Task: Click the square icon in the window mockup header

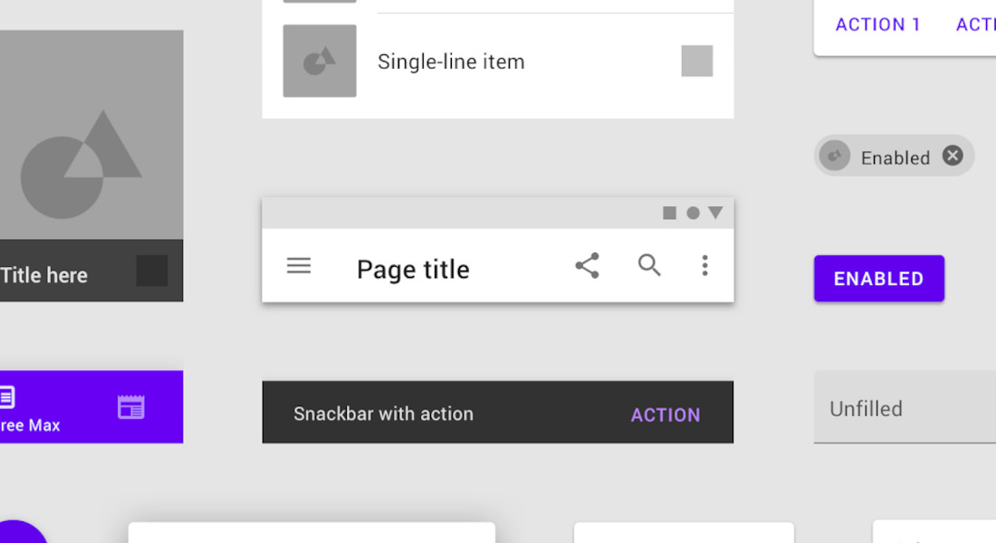Action: tap(670, 212)
